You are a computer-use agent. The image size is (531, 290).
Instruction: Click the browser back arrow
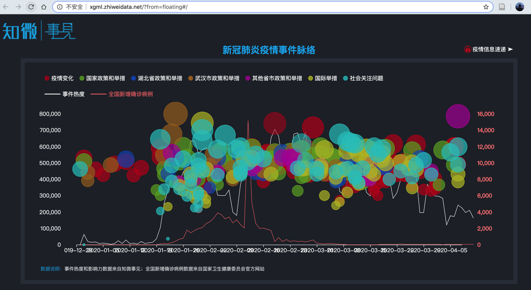(6, 7)
